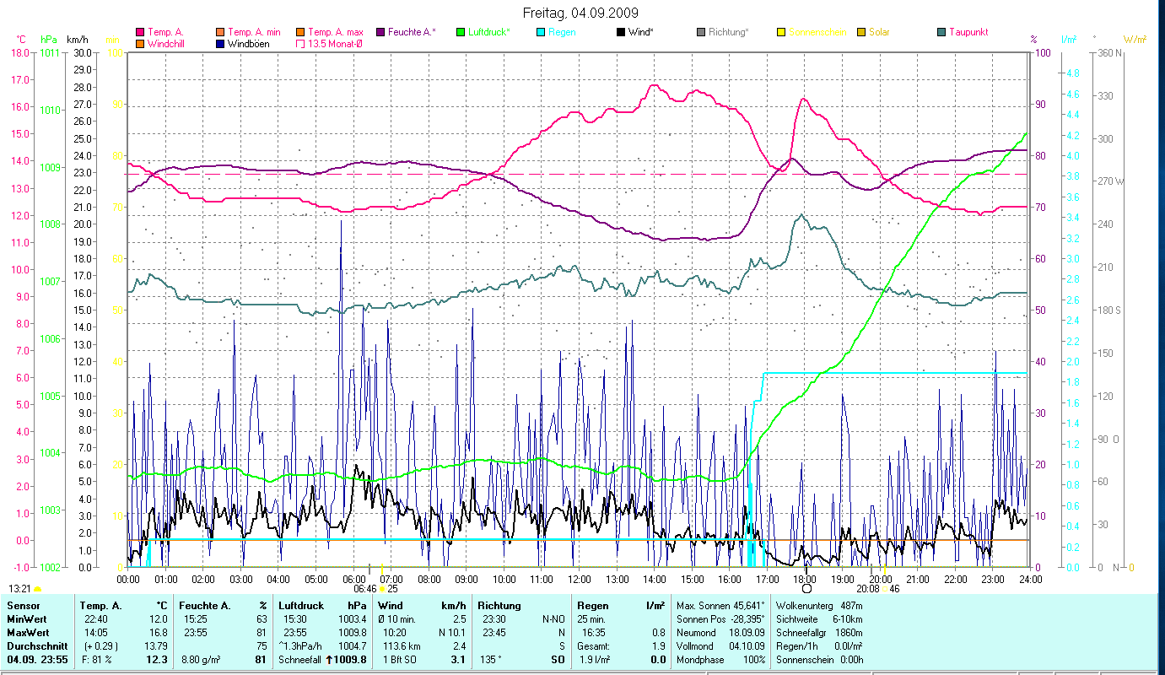
Task: Click the green Luftdruck legend swatch
Action: pyautogui.click(x=461, y=32)
